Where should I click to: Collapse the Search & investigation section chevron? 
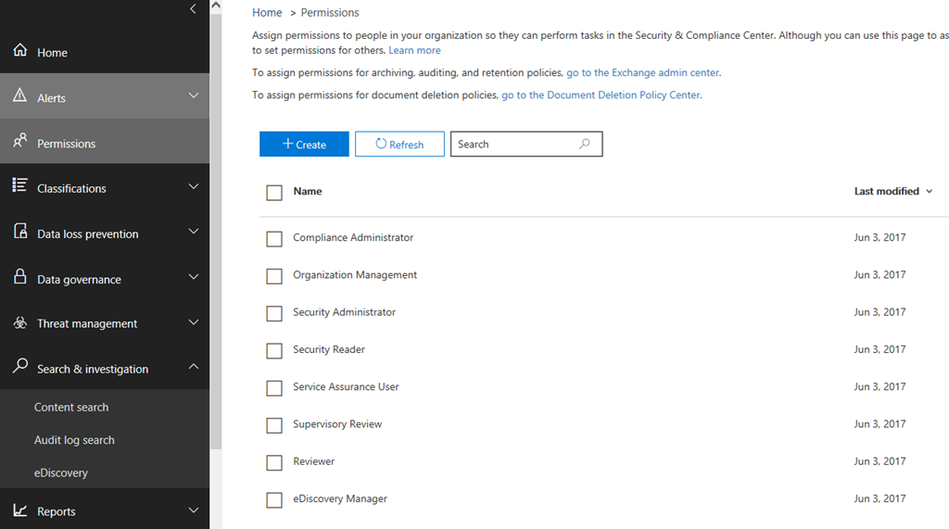(x=193, y=367)
